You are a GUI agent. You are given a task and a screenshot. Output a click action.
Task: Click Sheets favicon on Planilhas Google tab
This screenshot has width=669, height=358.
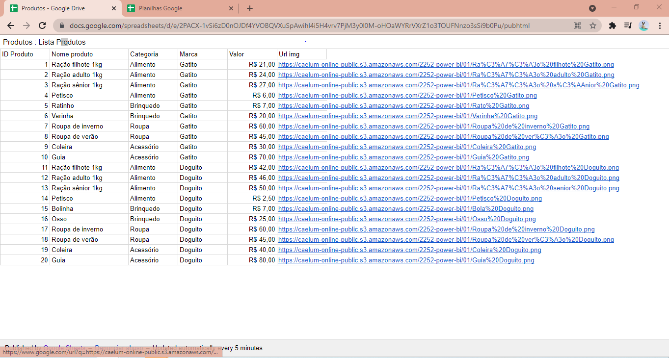(x=131, y=8)
